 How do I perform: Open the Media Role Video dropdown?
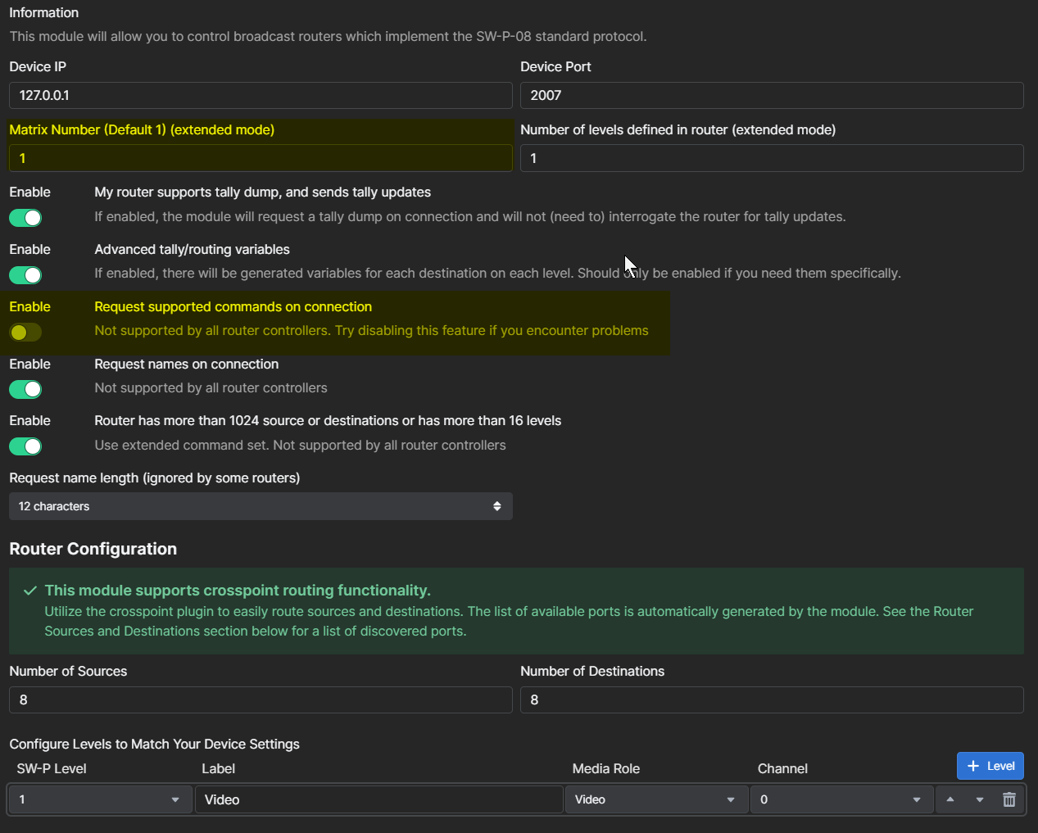tap(656, 799)
